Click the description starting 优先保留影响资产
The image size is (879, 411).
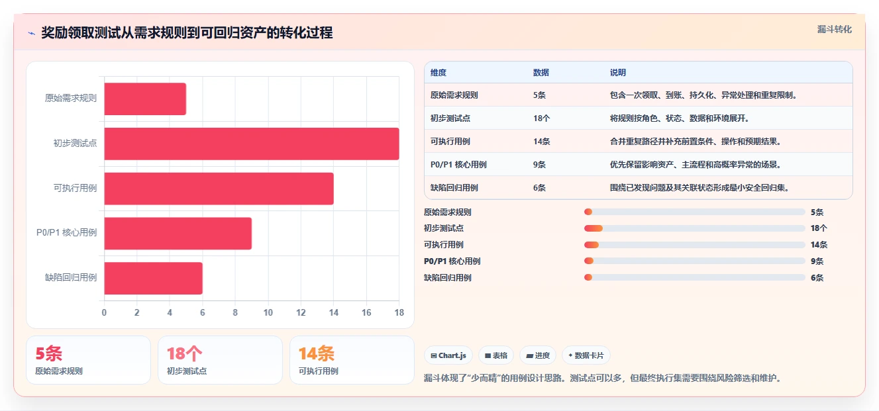click(x=695, y=165)
